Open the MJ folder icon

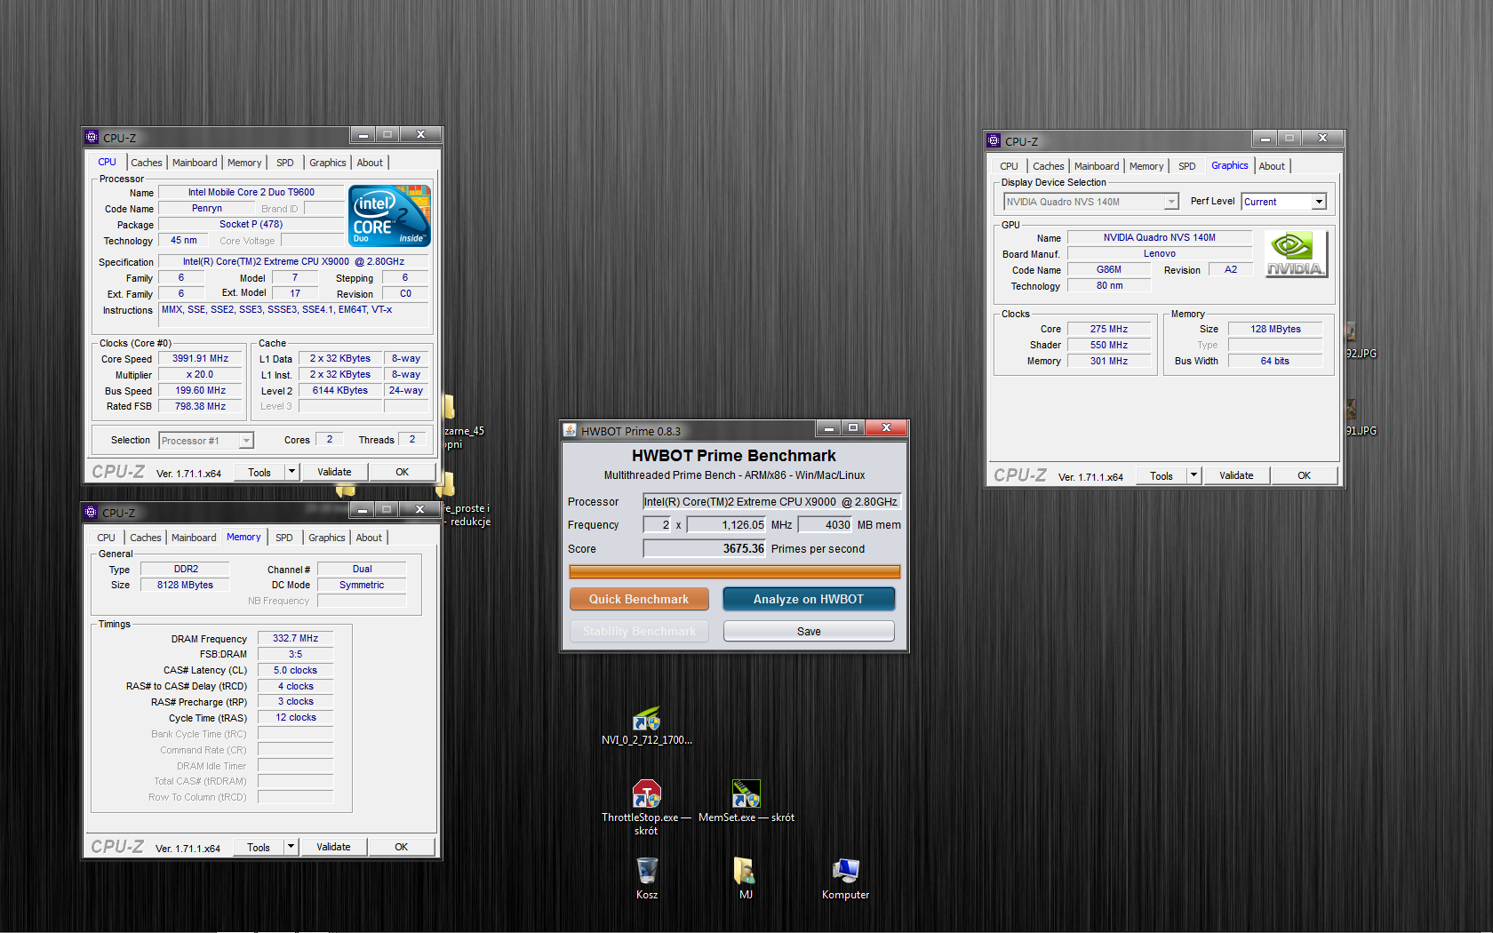click(745, 871)
